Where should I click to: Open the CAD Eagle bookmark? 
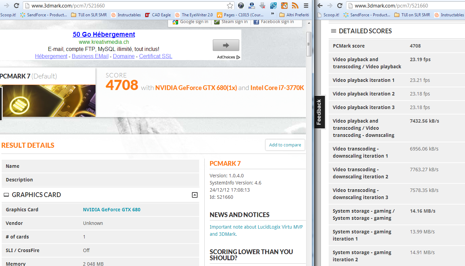(x=158, y=15)
